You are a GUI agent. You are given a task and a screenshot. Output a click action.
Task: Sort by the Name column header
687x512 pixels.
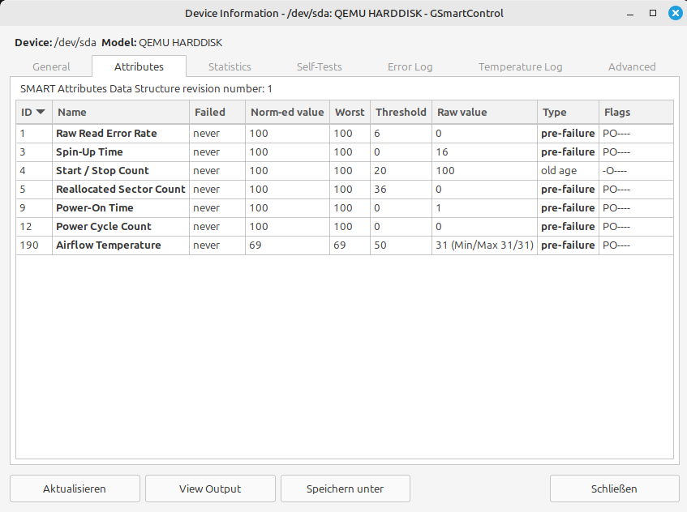[121, 112]
